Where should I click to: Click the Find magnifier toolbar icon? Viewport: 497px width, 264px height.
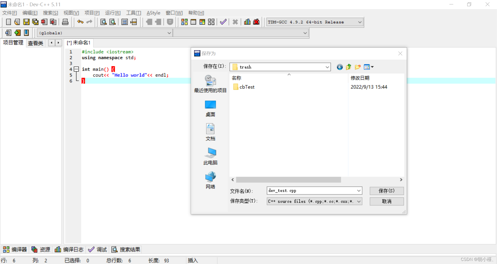point(104,22)
